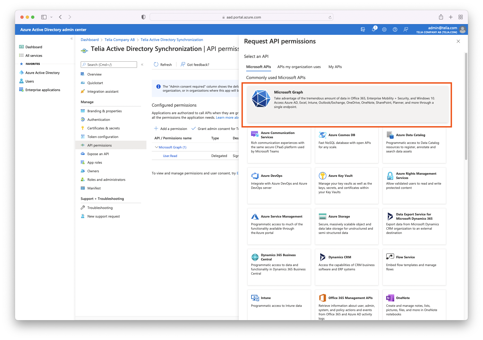Open Azure Active Directory favorite

click(42, 73)
